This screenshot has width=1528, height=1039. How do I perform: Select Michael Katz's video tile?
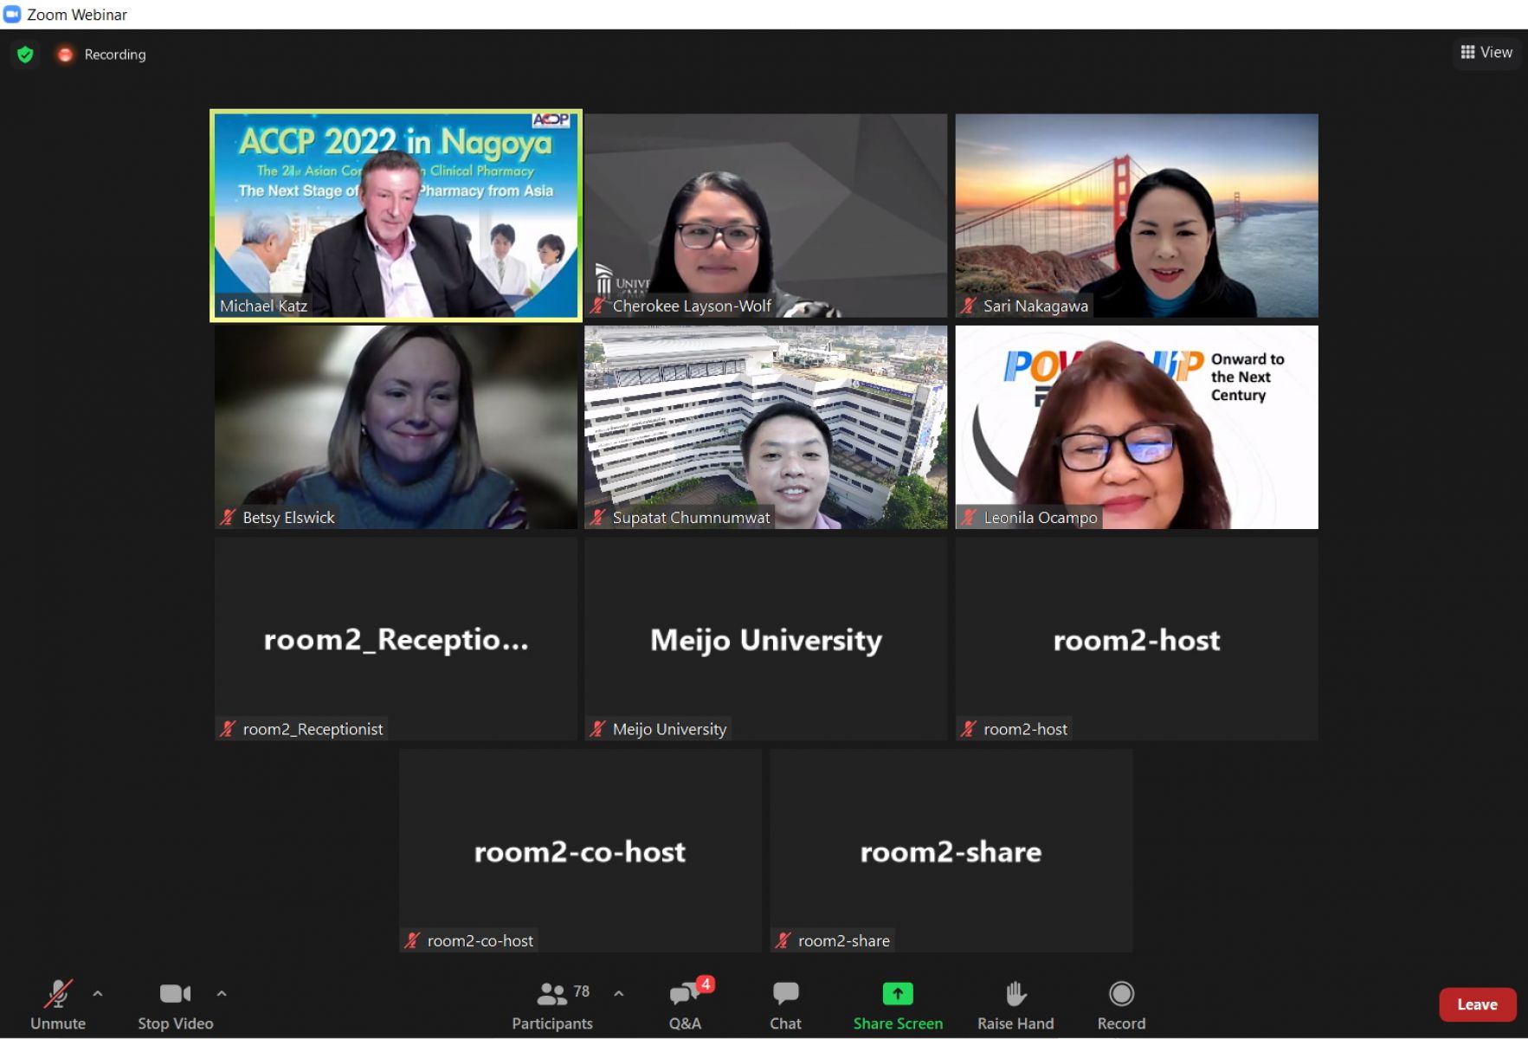click(x=396, y=216)
